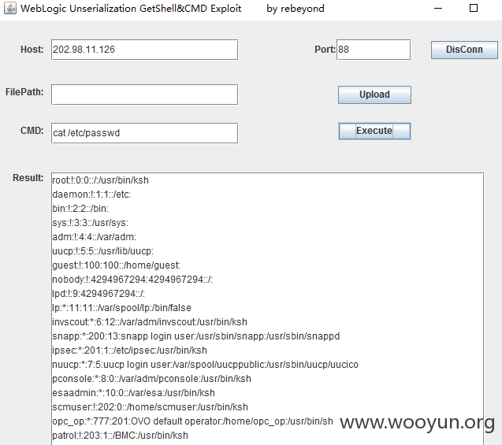The image size is (502, 445).
Task: Click the root:!:0:0 result line
Action: [101, 180]
